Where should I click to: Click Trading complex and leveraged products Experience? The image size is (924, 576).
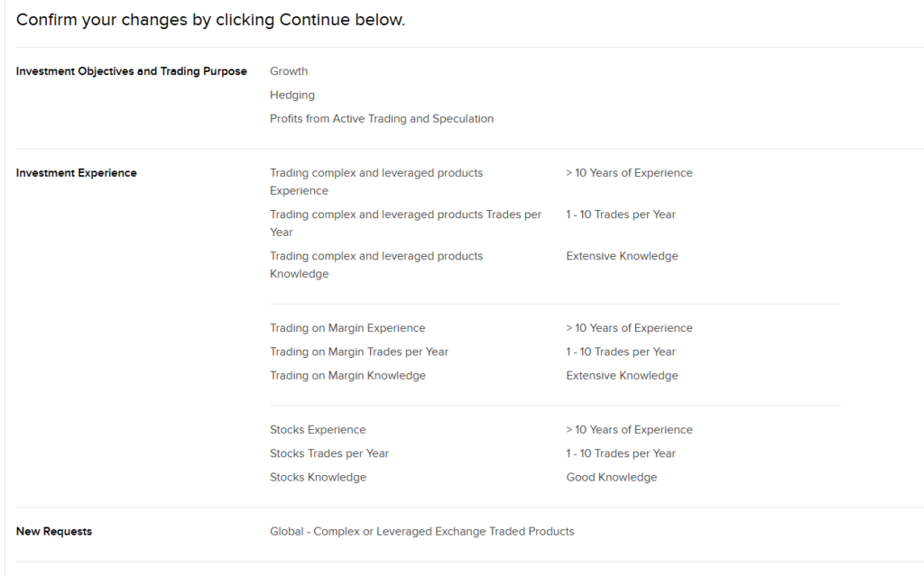click(x=376, y=181)
